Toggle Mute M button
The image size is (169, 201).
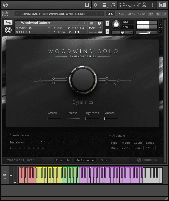107,31
